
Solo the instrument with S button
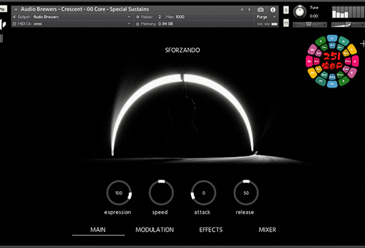point(286,10)
